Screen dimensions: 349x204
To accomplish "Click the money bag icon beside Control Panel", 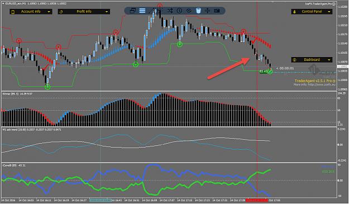I will (x=294, y=12).
